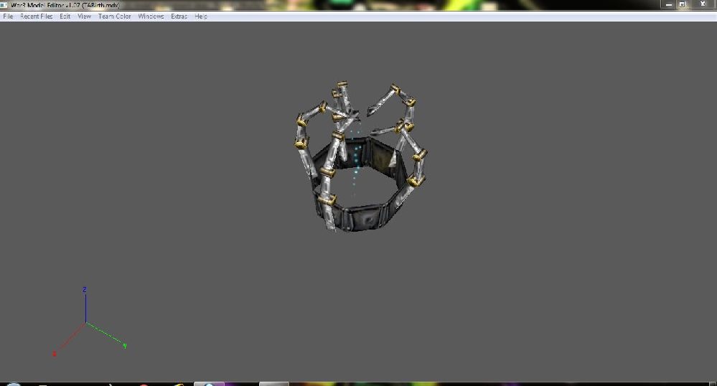Open the File menu
717x386 pixels.
[8, 16]
